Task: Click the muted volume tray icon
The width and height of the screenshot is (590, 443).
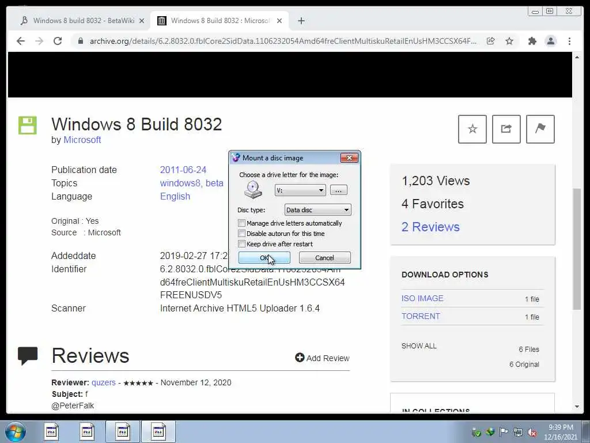Action: point(532,433)
